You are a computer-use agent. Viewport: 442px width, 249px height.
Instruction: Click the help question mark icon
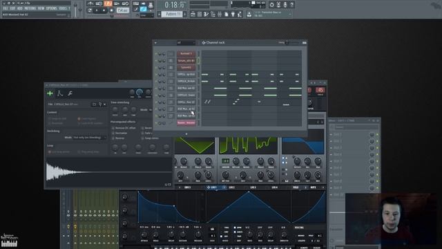291,5
